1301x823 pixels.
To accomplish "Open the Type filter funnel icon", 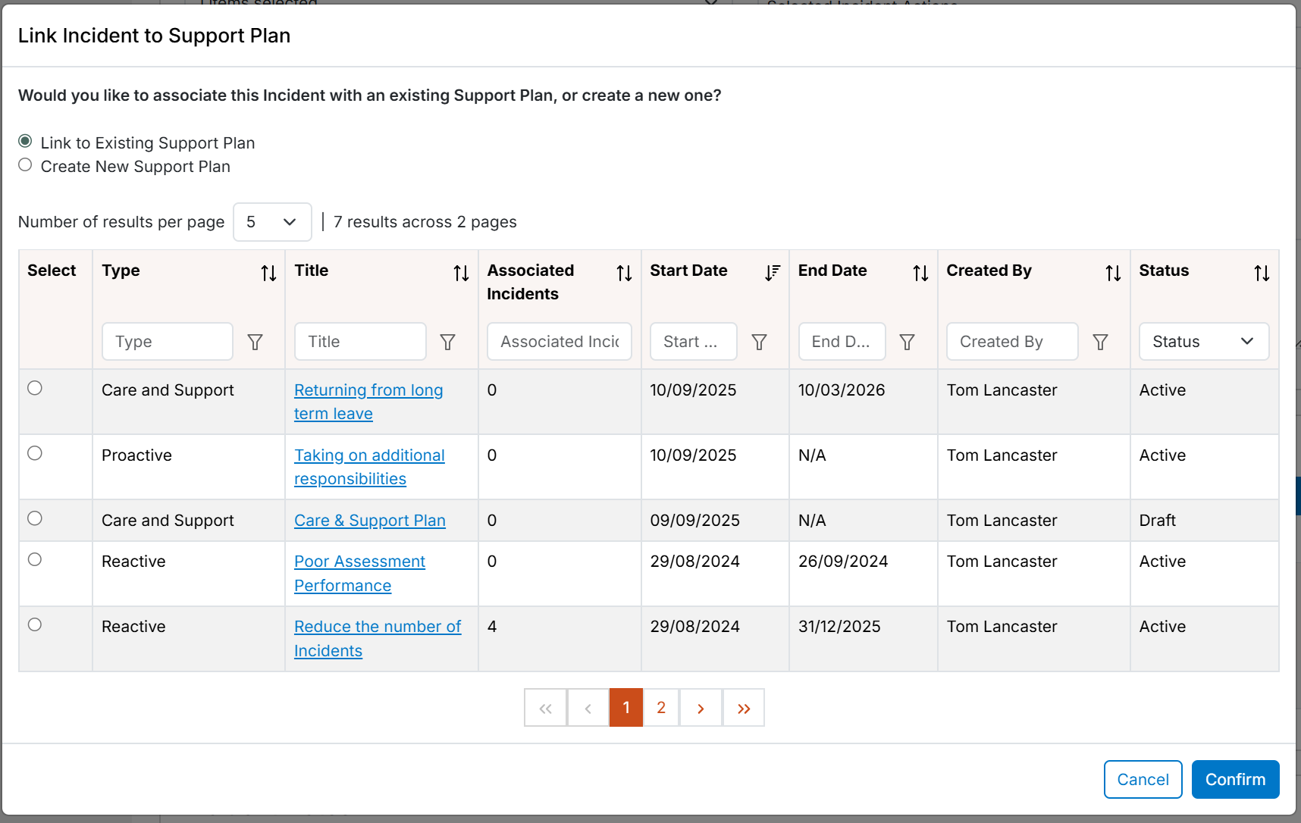I will click(255, 342).
